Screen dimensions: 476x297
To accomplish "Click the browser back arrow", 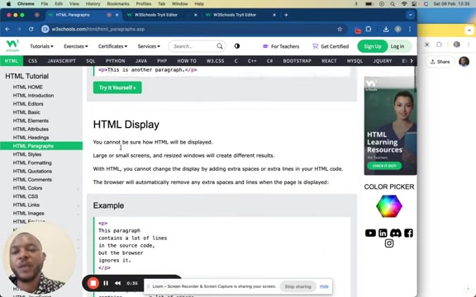I will coord(7,29).
